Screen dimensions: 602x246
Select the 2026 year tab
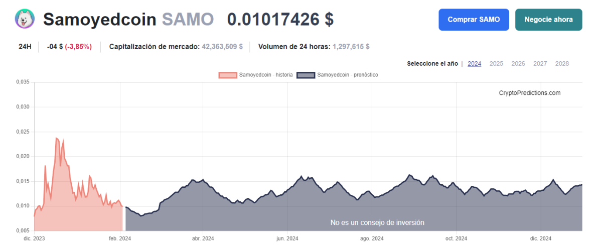pos(518,64)
